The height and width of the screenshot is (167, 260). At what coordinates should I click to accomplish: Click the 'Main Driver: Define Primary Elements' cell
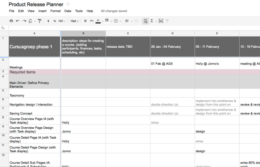35,82
